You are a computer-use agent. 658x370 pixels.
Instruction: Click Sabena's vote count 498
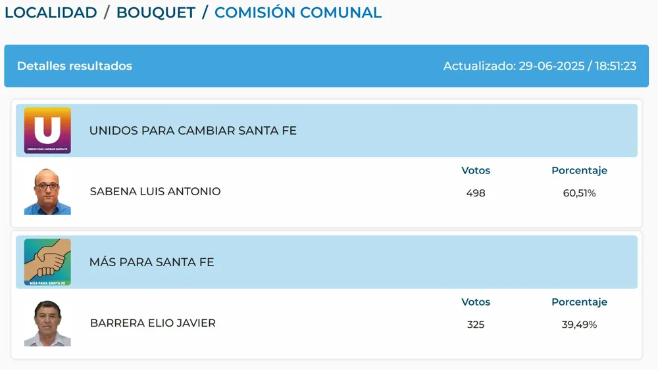(476, 193)
